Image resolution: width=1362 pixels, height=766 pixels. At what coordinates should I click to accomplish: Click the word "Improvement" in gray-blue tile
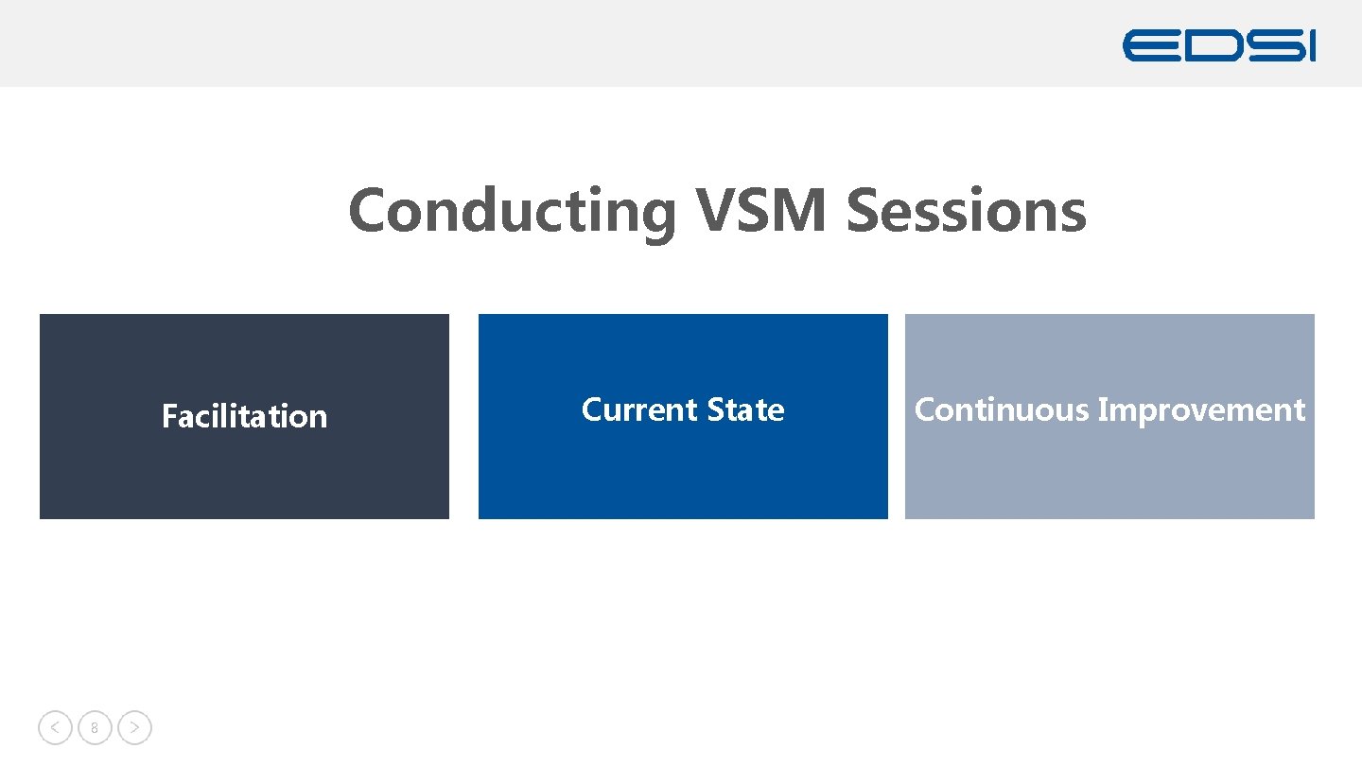pos(1201,409)
